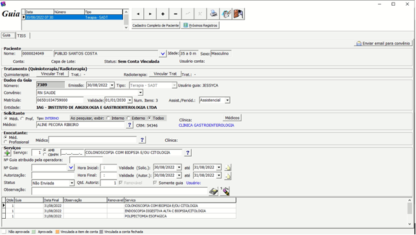Open Assist./Periód. Assistencial dropdown

click(x=227, y=100)
